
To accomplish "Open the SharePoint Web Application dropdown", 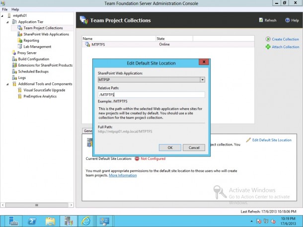I will [202, 79].
